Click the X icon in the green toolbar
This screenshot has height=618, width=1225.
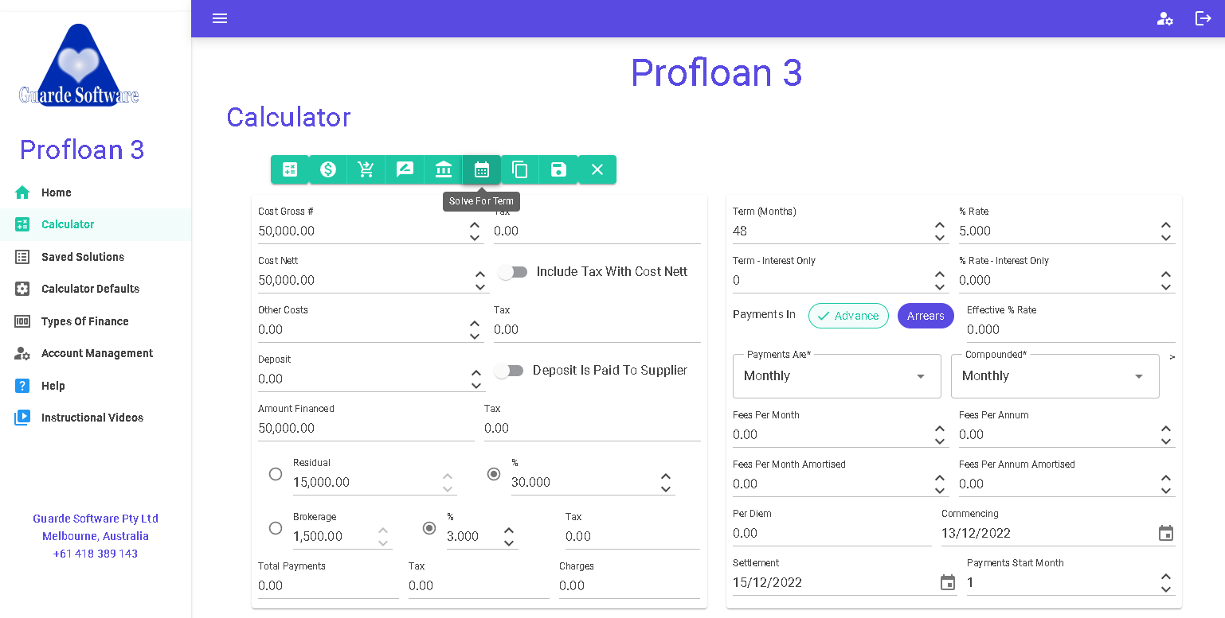click(x=597, y=169)
